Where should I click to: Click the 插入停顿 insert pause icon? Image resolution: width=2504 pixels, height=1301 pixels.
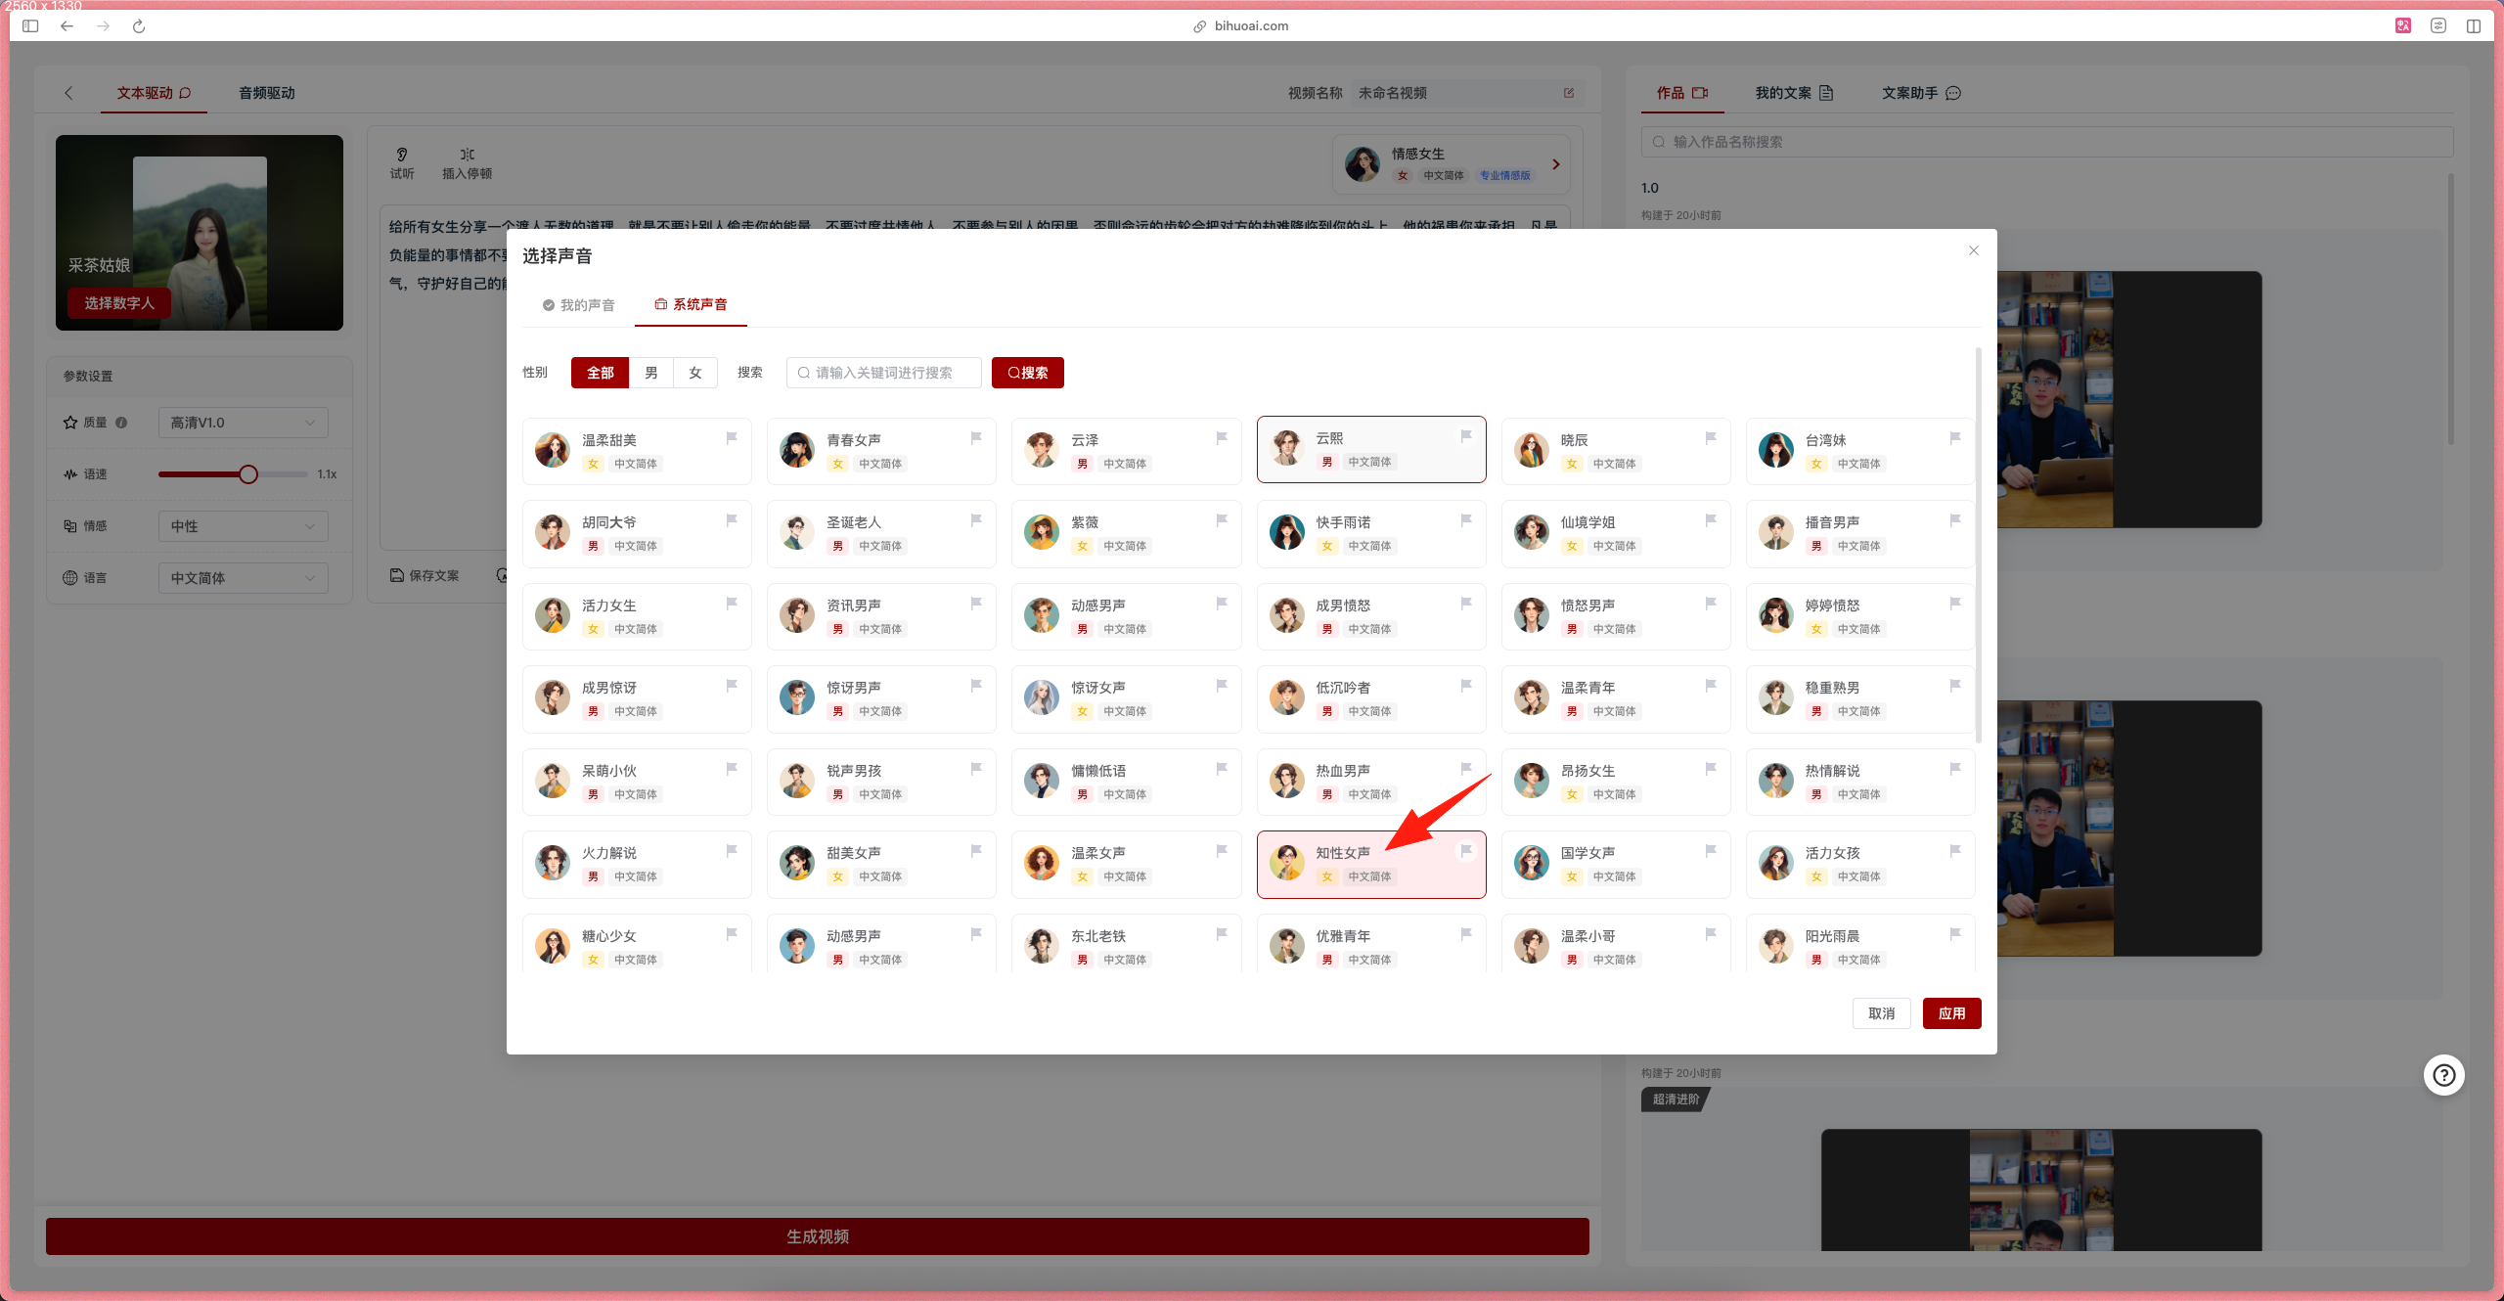[468, 155]
